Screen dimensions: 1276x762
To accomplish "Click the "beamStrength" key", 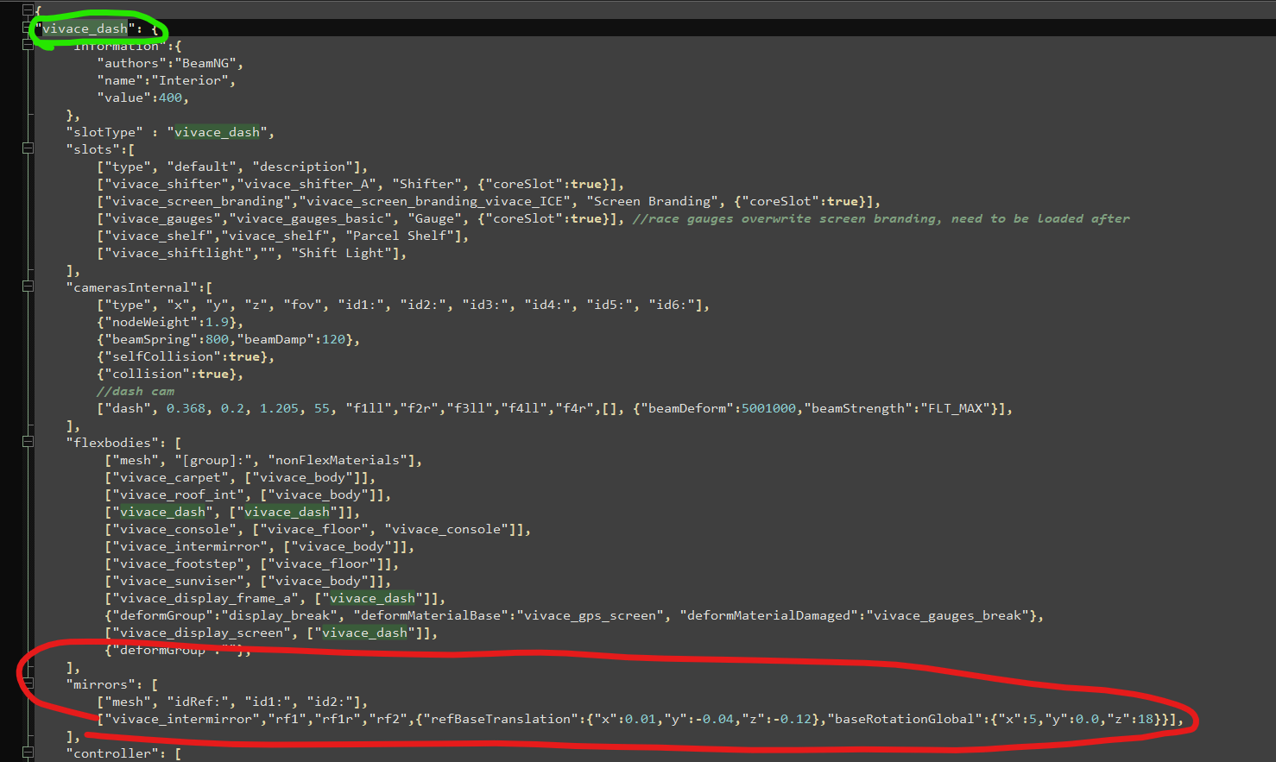I will (x=857, y=408).
